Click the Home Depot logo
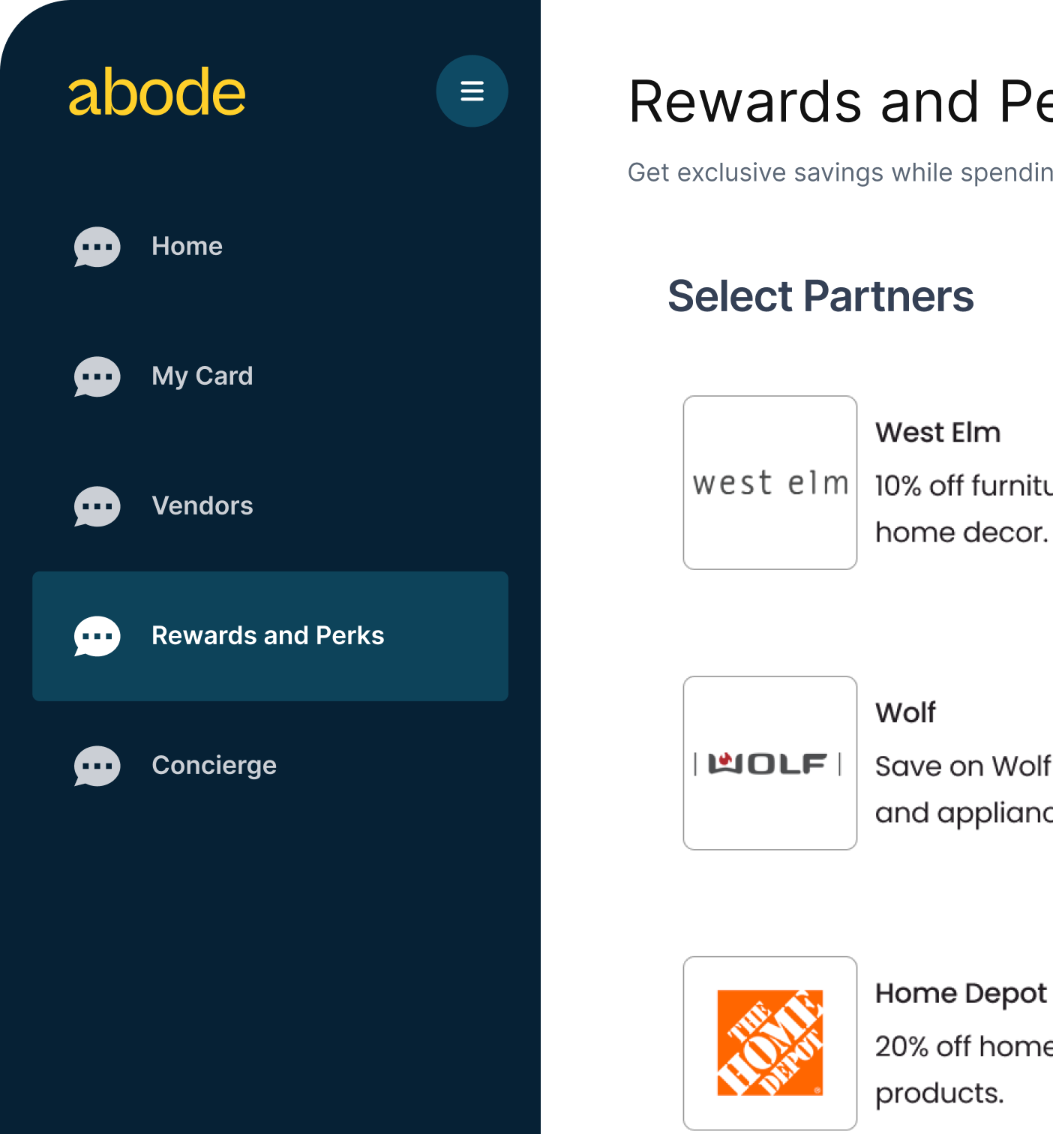1053x1134 pixels. point(769,1041)
